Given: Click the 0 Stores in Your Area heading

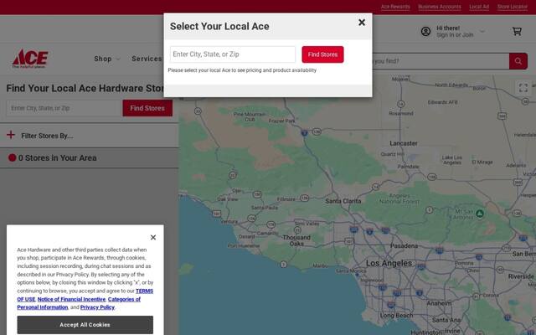Looking at the screenshot, I should pyautogui.click(x=57, y=158).
